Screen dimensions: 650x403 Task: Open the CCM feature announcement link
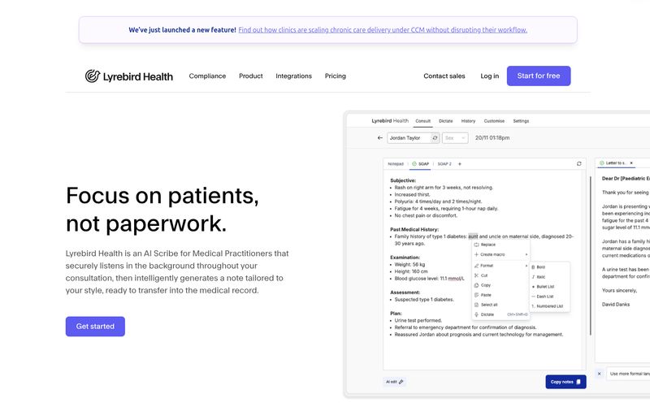[383, 30]
